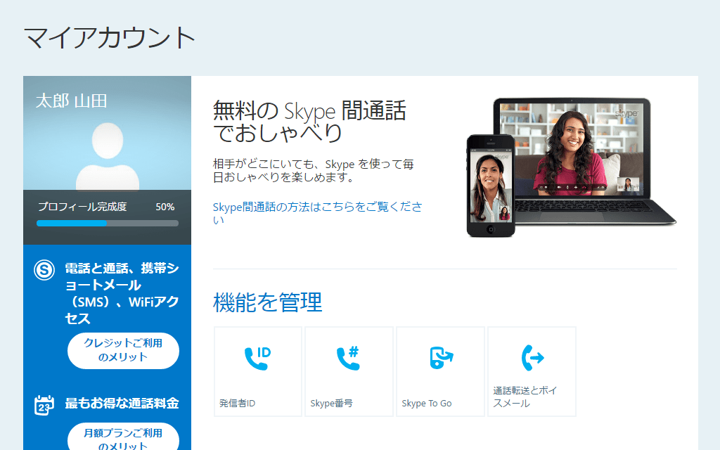The height and width of the screenshot is (450, 720).
Task: Click the 無料の Skype 間通話でおしゃべり headline
Action: click(309, 122)
